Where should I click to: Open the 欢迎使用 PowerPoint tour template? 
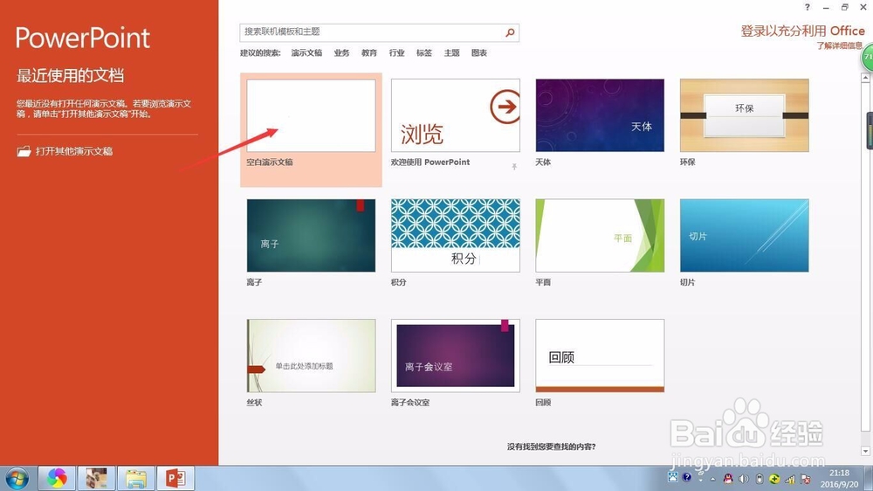(456, 115)
